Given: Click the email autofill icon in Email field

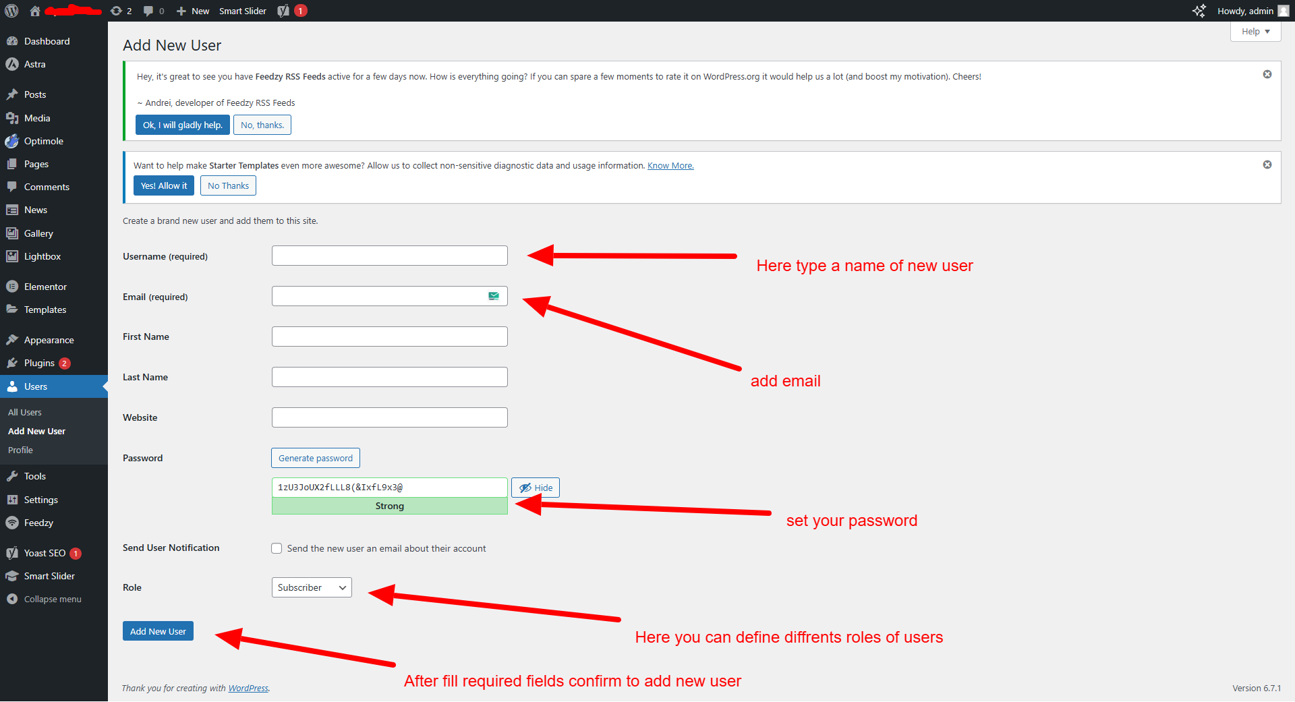Looking at the screenshot, I should [x=494, y=296].
